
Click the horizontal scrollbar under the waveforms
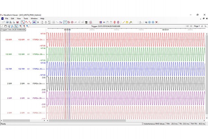coord(125,120)
